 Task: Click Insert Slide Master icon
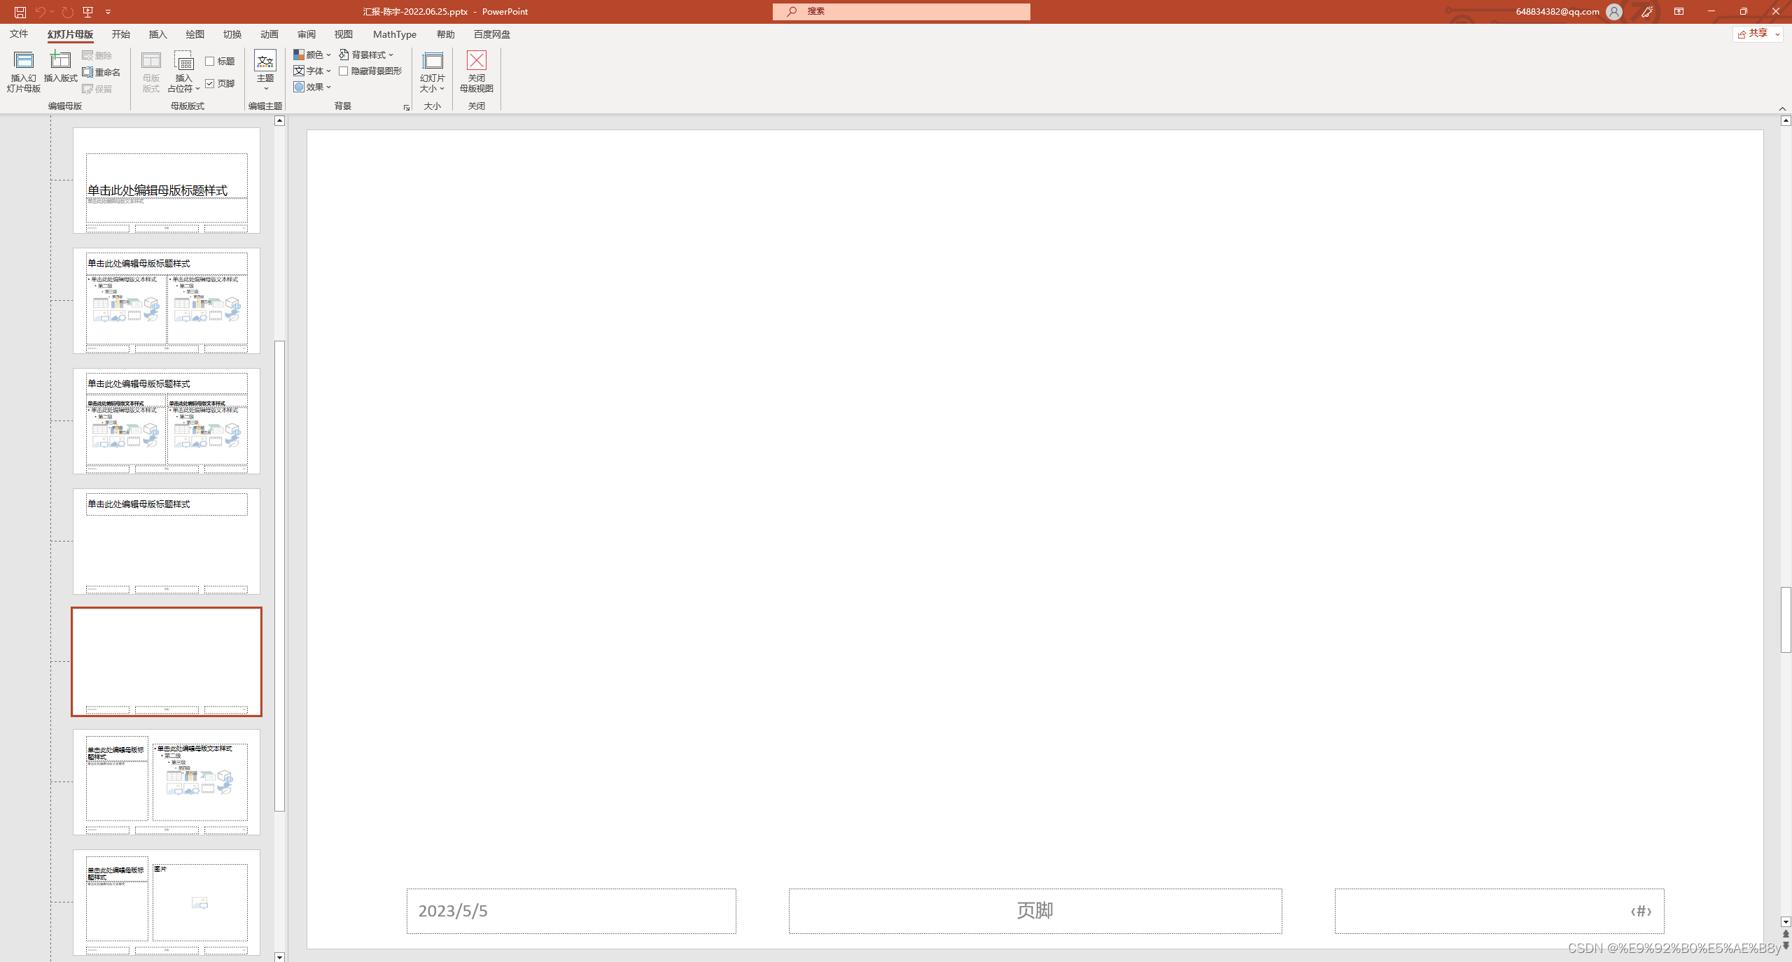[24, 71]
